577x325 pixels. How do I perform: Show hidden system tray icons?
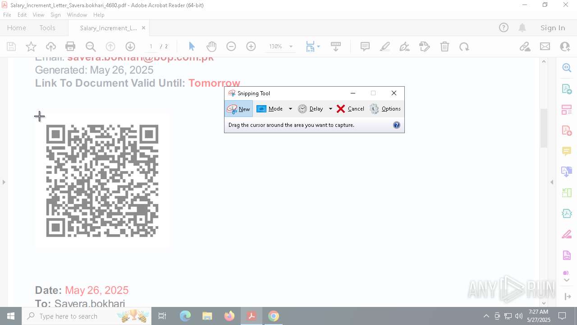click(486, 316)
